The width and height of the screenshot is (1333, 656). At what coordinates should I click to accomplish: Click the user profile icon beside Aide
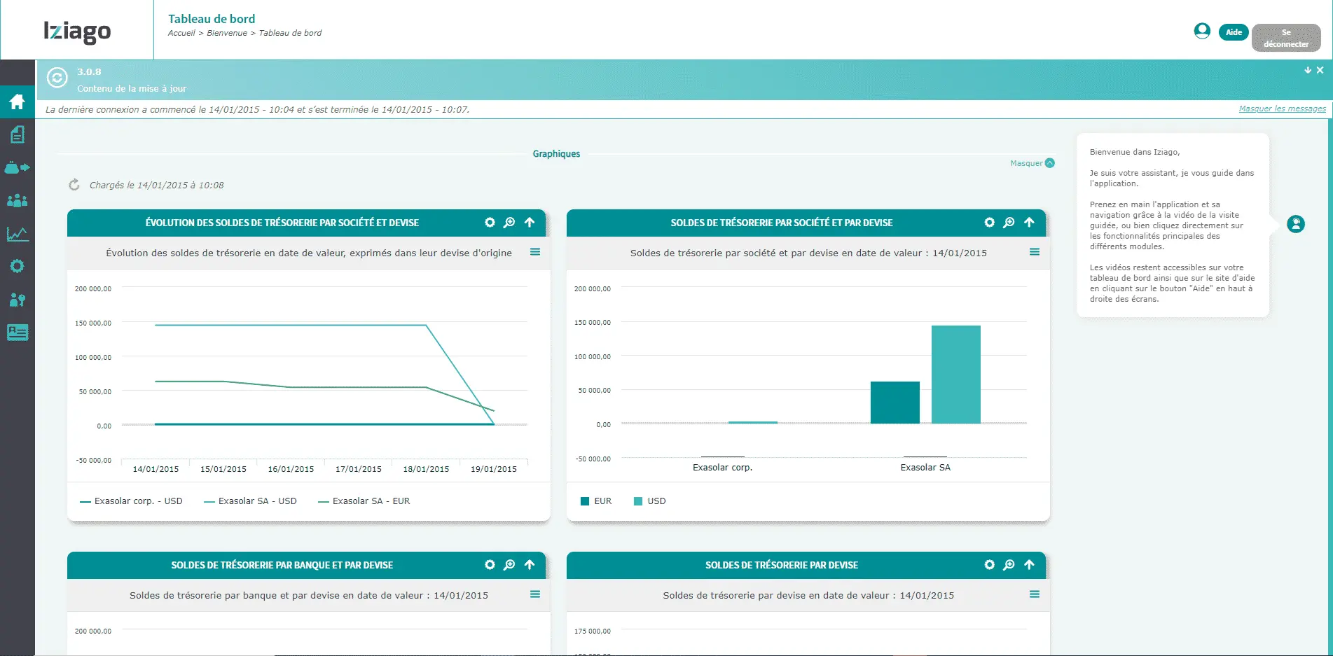tap(1202, 32)
